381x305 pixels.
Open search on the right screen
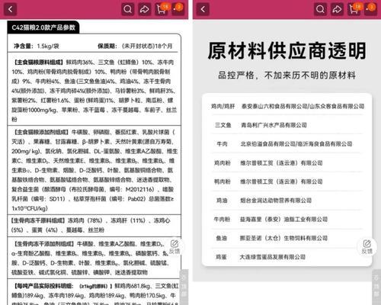[x=320, y=9]
